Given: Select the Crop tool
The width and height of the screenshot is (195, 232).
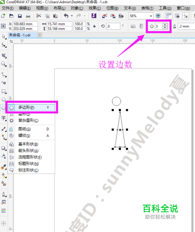Looking at the screenshot, I should pos(4,56).
